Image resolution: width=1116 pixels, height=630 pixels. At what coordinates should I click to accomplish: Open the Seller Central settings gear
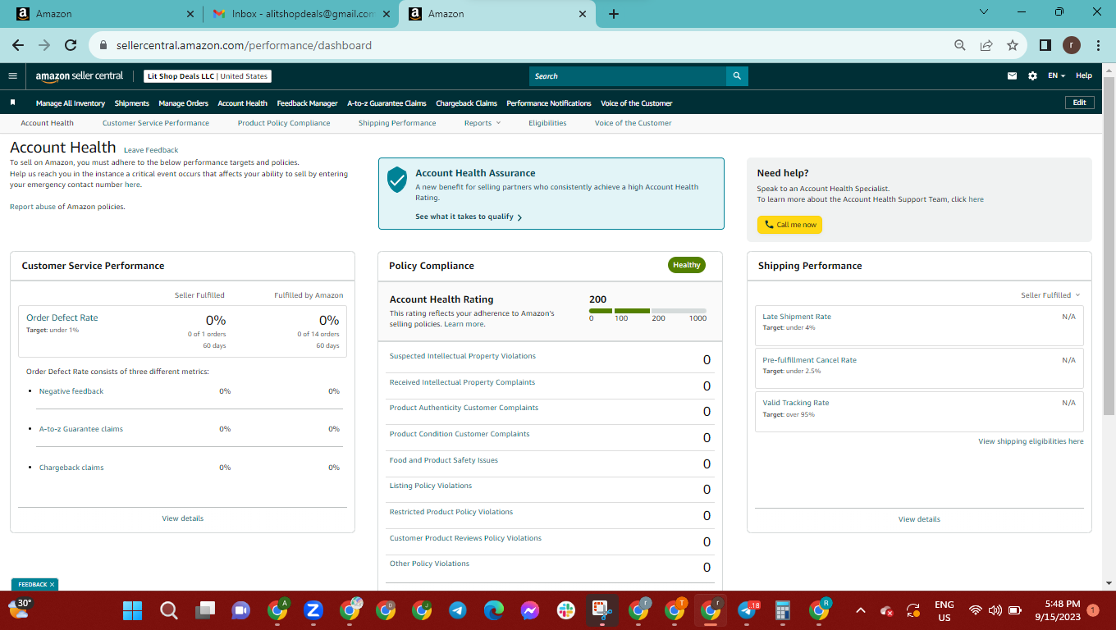[x=1032, y=76]
